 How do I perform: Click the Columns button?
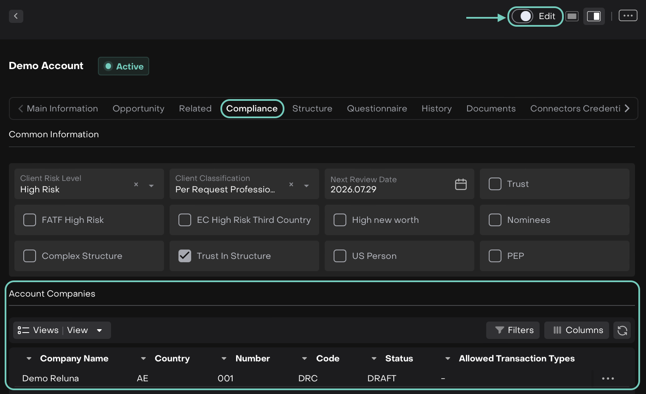pos(577,330)
